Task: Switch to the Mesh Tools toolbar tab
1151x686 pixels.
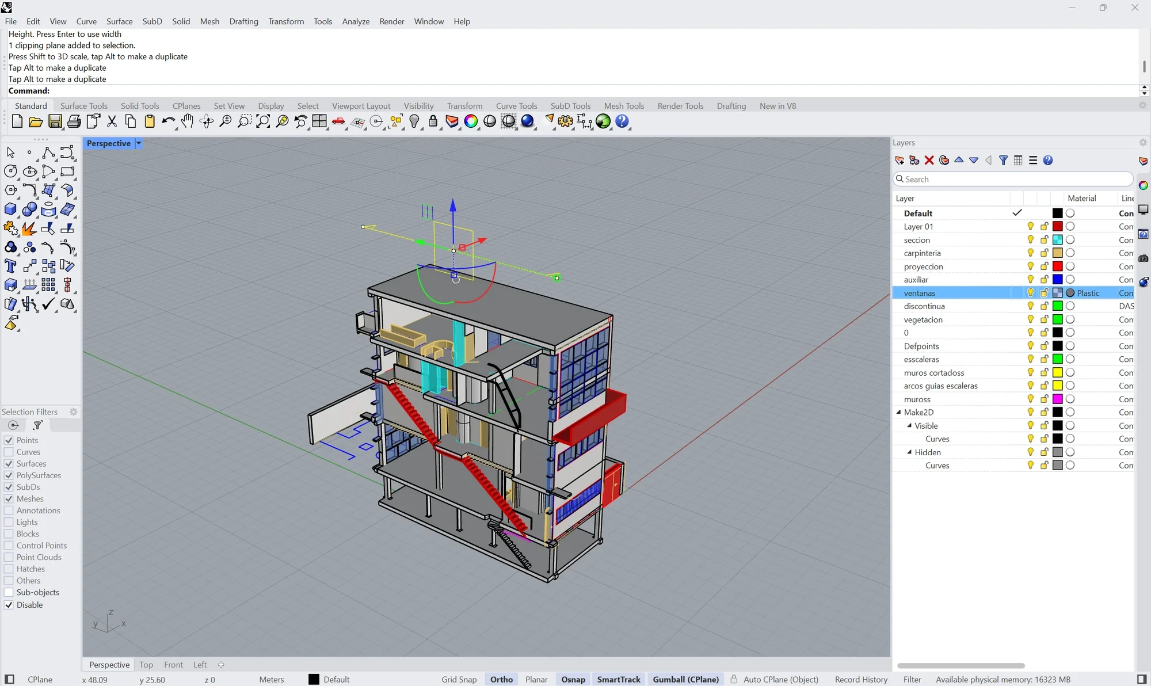Action: coord(624,106)
